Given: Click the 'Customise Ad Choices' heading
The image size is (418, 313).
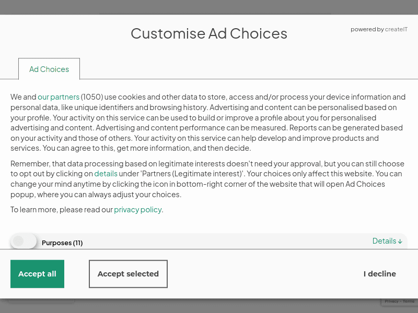Looking at the screenshot, I should coord(209,33).
